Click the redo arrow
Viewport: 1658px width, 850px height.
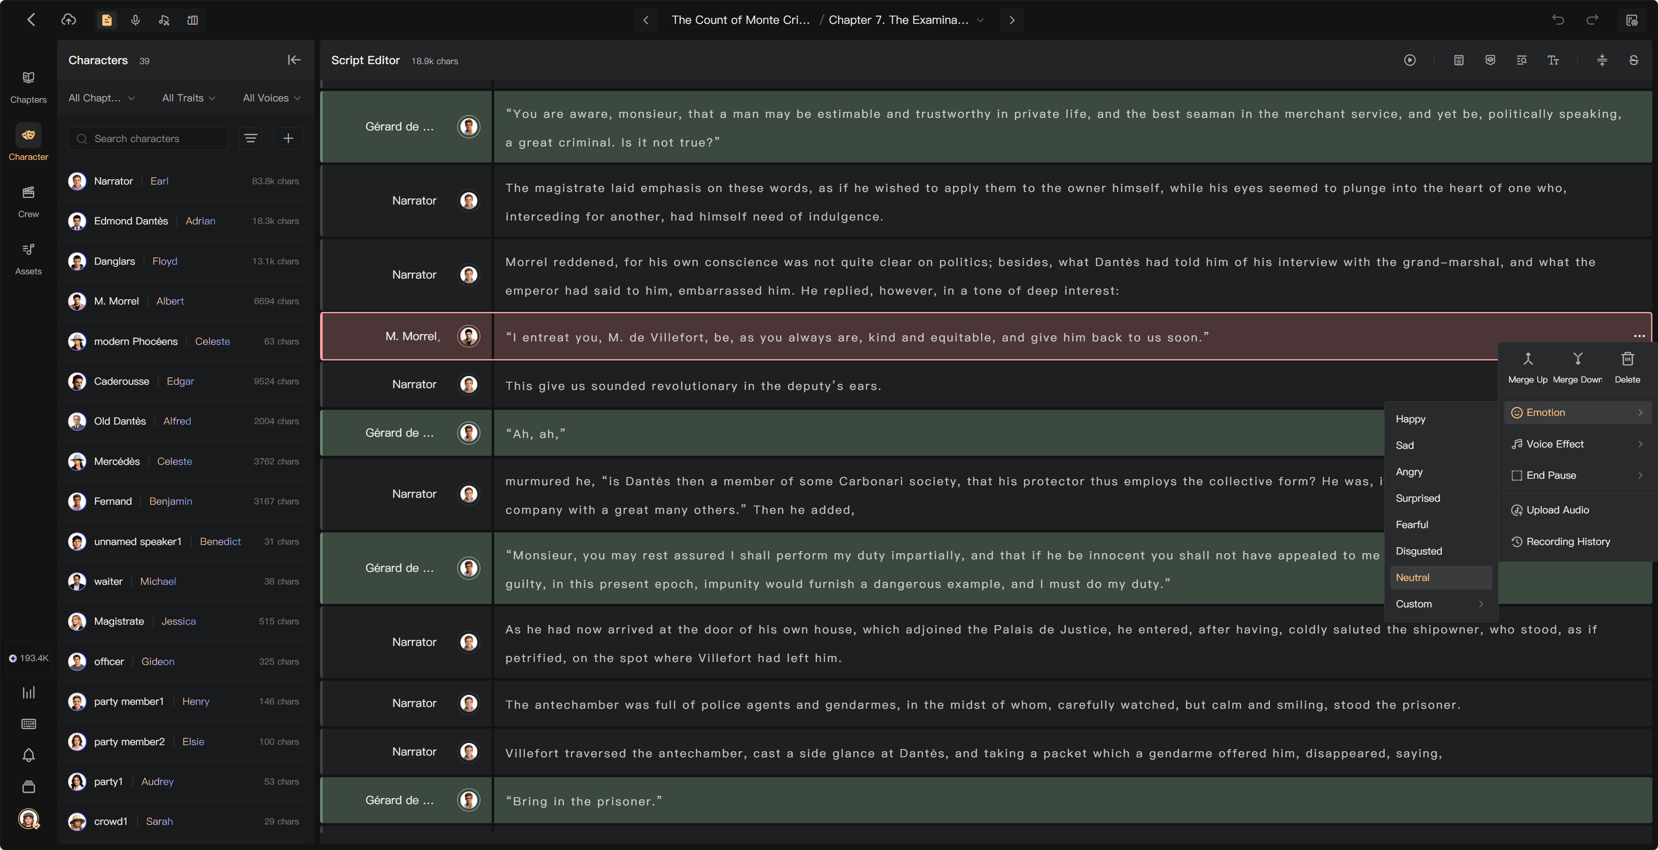click(1592, 20)
